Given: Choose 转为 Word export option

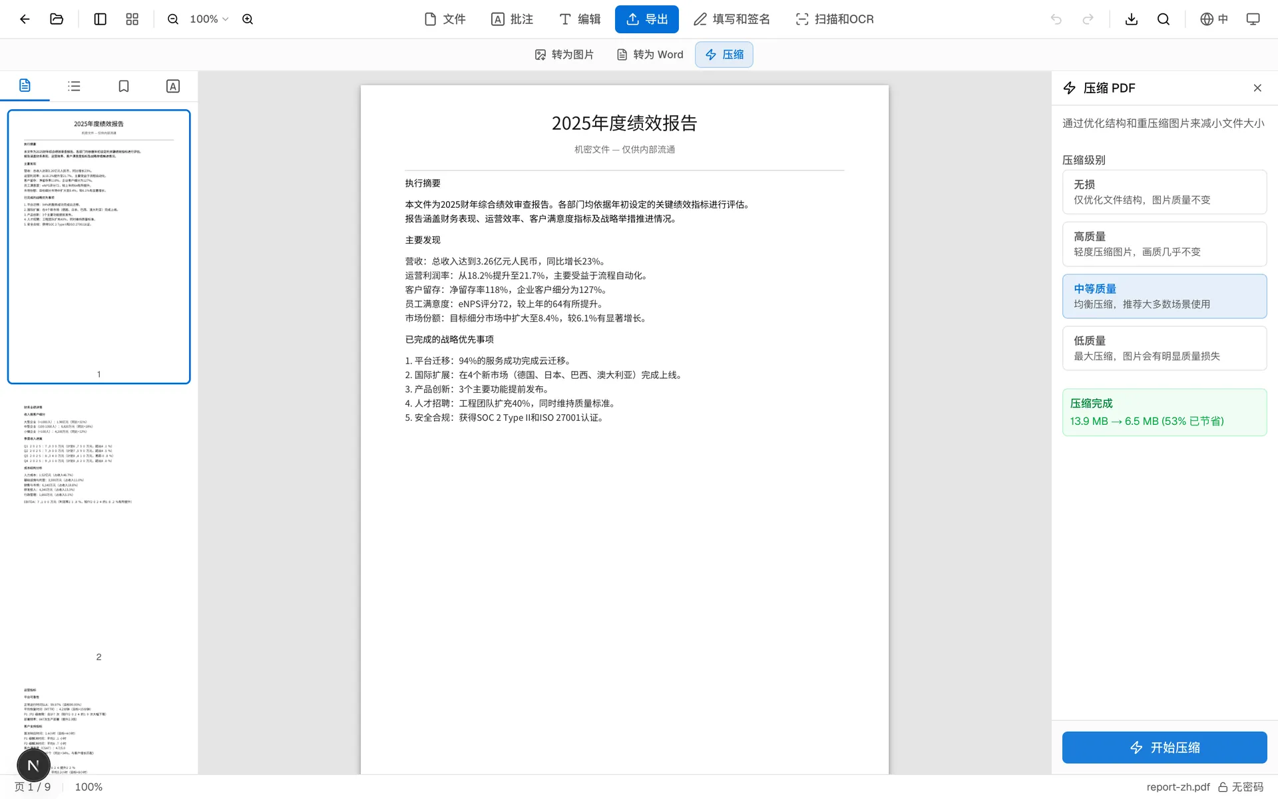Looking at the screenshot, I should [x=650, y=55].
